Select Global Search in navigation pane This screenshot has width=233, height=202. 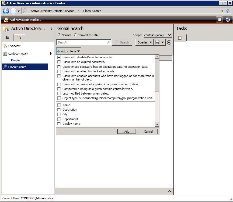25,67
